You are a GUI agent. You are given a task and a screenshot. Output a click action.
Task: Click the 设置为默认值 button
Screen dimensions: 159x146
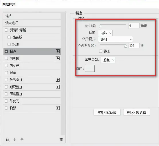[x=107, y=112]
